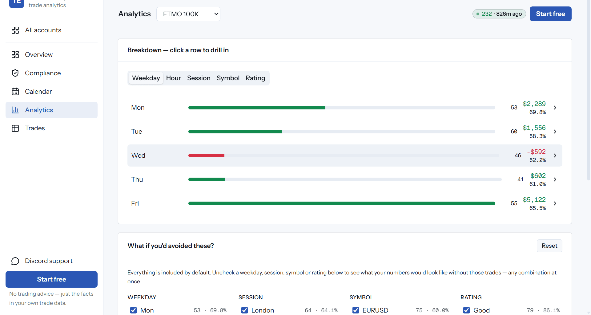Open Discord support link
591x315 pixels.
[51, 261]
